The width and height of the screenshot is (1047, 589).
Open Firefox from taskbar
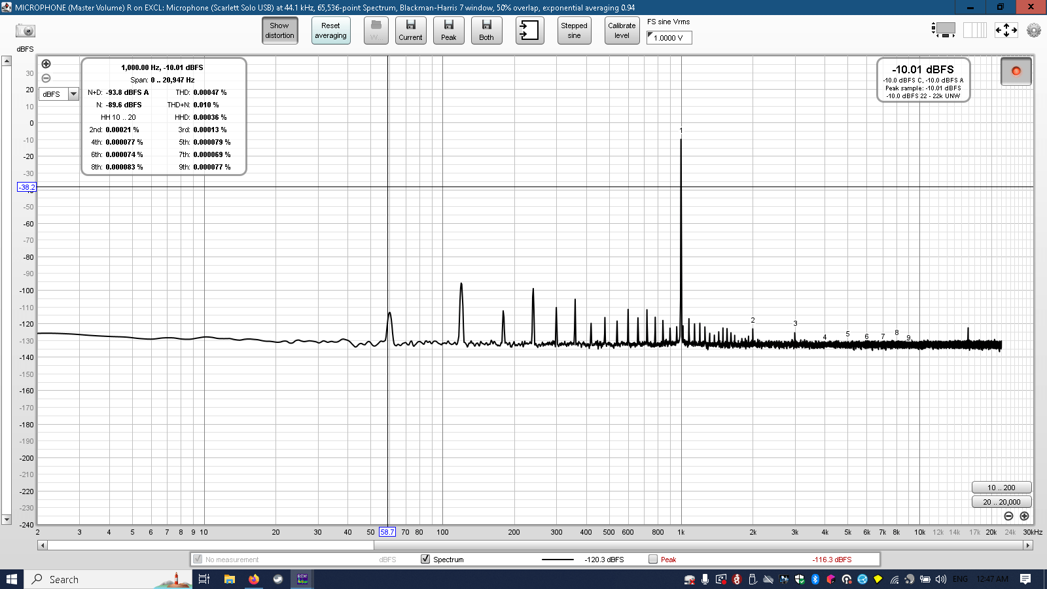(x=254, y=579)
